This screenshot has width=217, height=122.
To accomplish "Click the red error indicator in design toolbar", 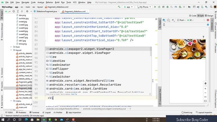I will [x=208, y=20].
